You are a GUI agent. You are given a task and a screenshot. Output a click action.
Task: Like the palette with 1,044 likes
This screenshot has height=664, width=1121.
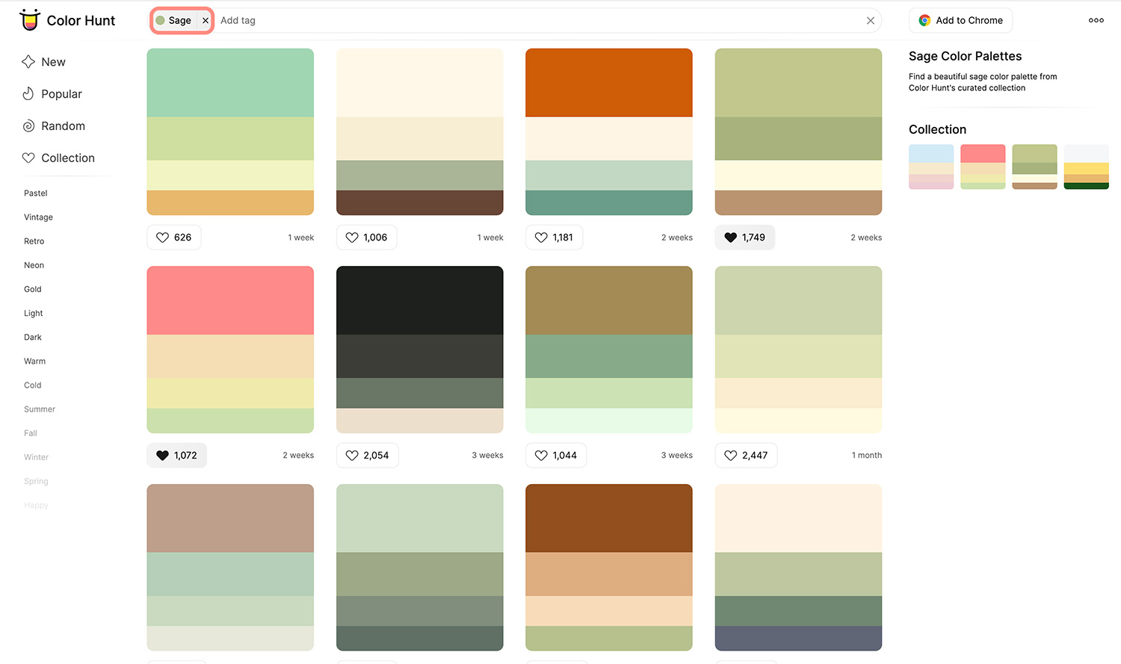coord(556,456)
